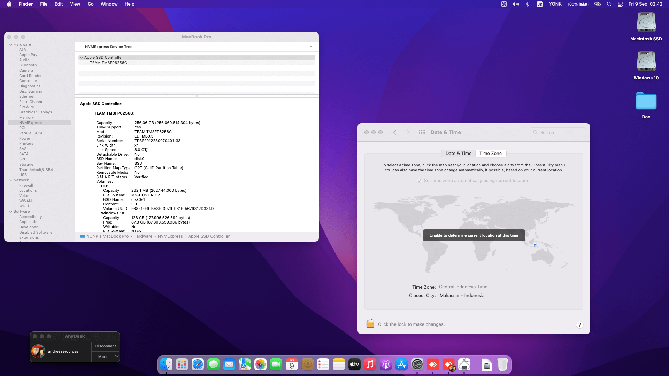The height and width of the screenshot is (376, 669).
Task: Open the US input source menu
Action: (x=539, y=4)
